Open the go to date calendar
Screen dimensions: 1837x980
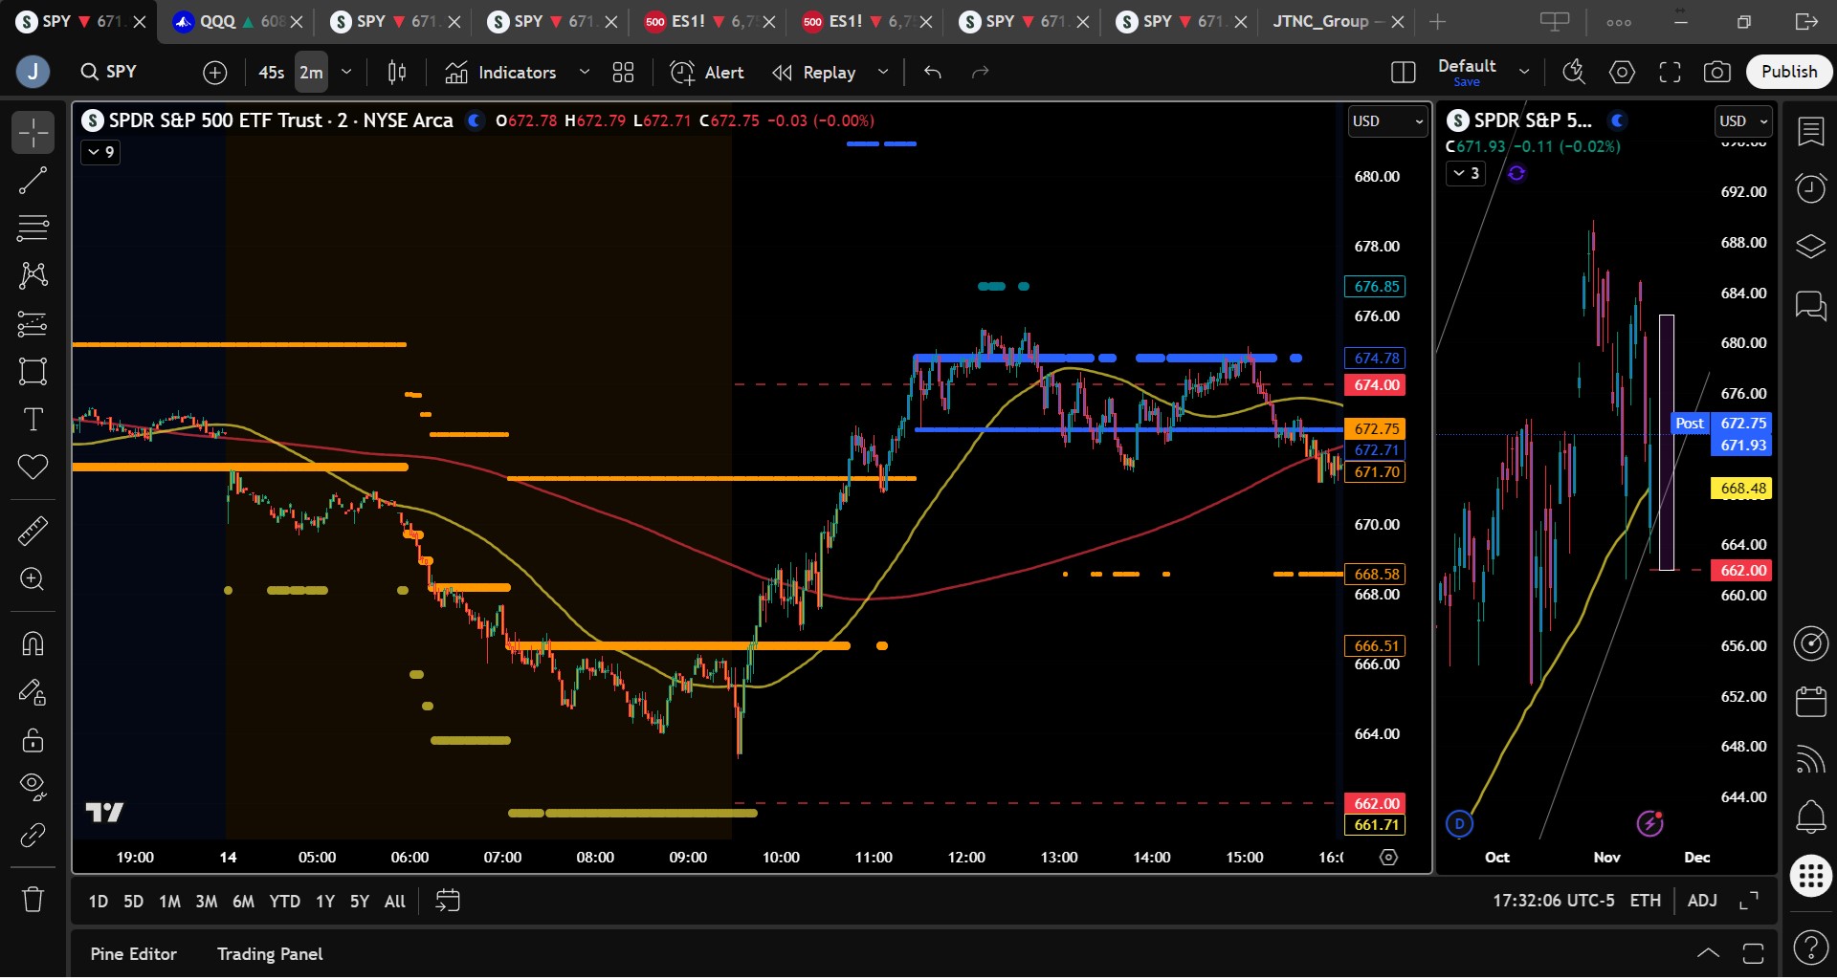(x=448, y=902)
